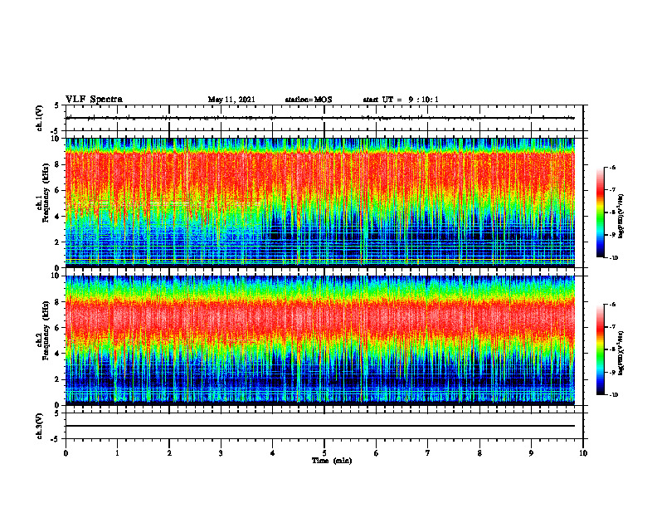Click the ch.1(V) waveform trace panel
Viewport: 657px width, 508px height.
tap(324, 118)
